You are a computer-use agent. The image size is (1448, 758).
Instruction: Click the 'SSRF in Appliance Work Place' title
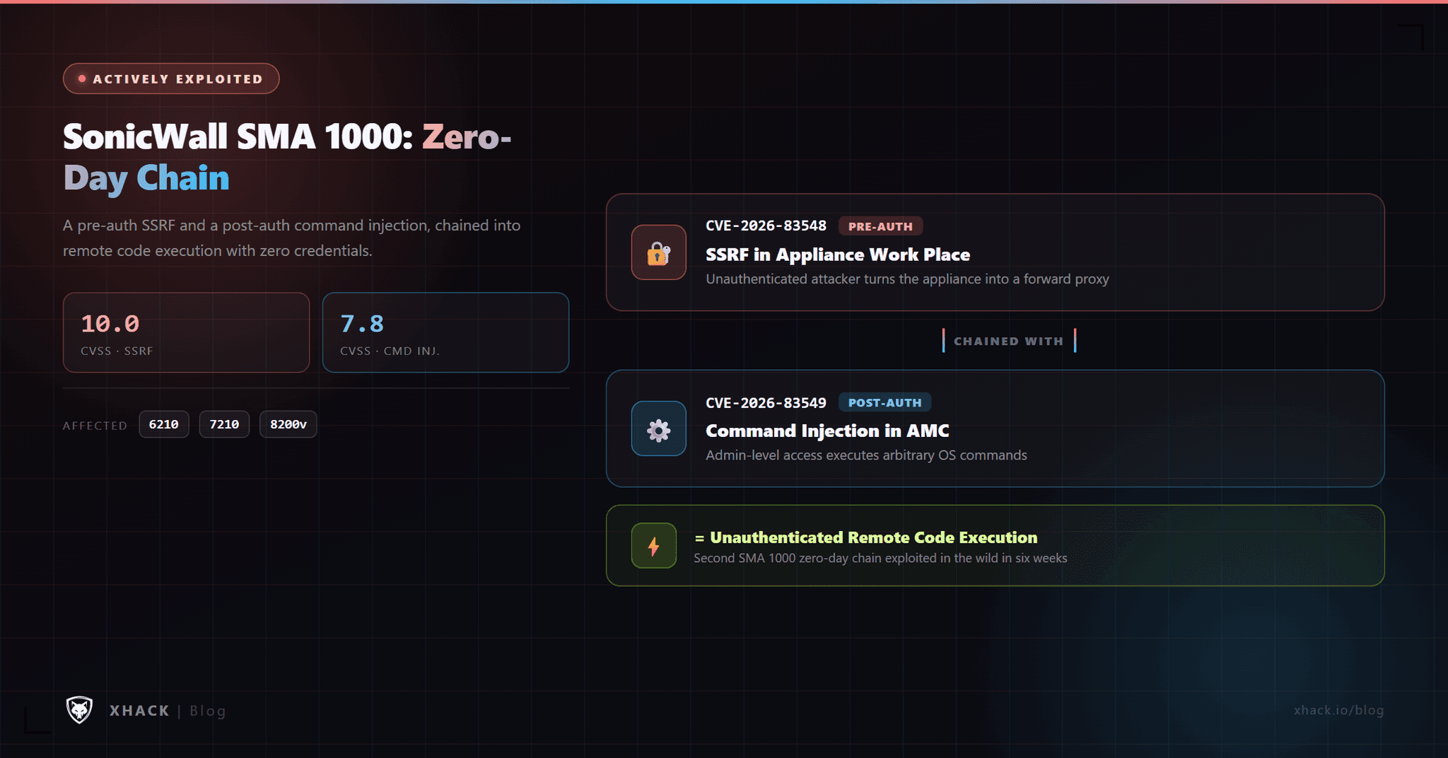click(x=838, y=255)
